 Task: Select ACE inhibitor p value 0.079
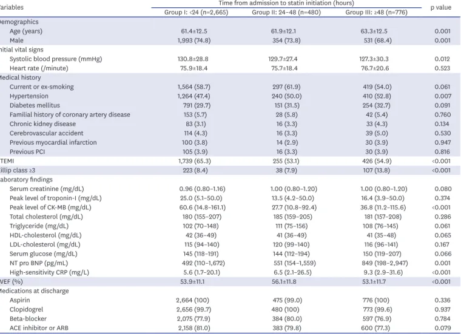coord(443,328)
